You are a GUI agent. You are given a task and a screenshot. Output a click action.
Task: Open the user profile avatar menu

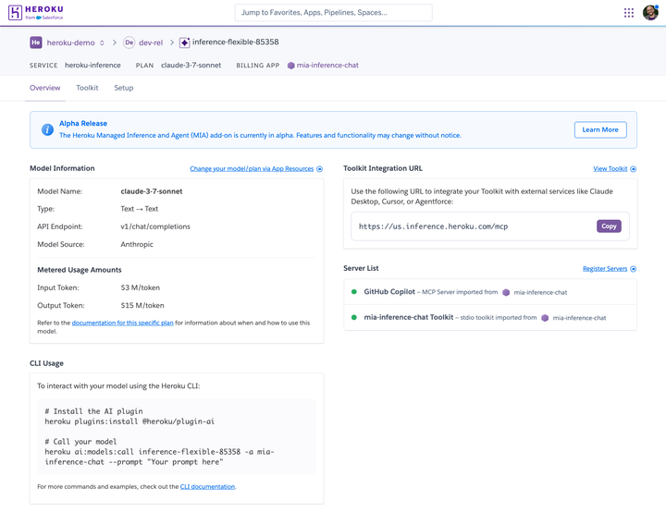click(x=650, y=12)
